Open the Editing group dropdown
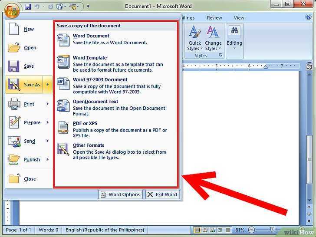This screenshot has width=316, height=237. point(234,38)
